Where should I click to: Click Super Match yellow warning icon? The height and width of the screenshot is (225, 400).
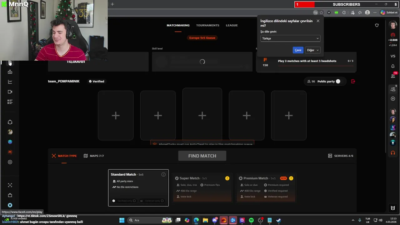[227, 178]
